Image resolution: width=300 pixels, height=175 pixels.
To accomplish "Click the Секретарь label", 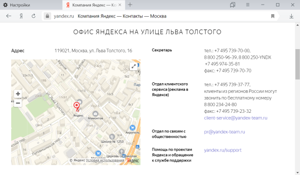I will tap(162, 50).
